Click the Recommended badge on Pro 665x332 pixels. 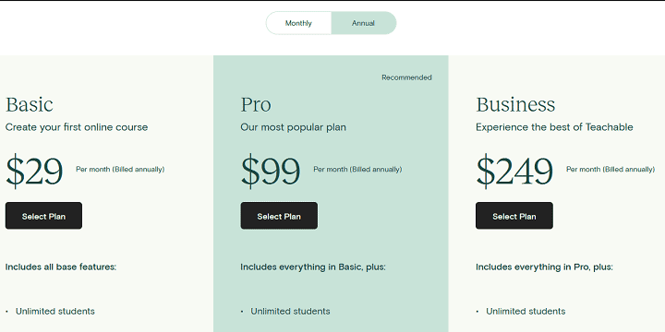pos(406,77)
